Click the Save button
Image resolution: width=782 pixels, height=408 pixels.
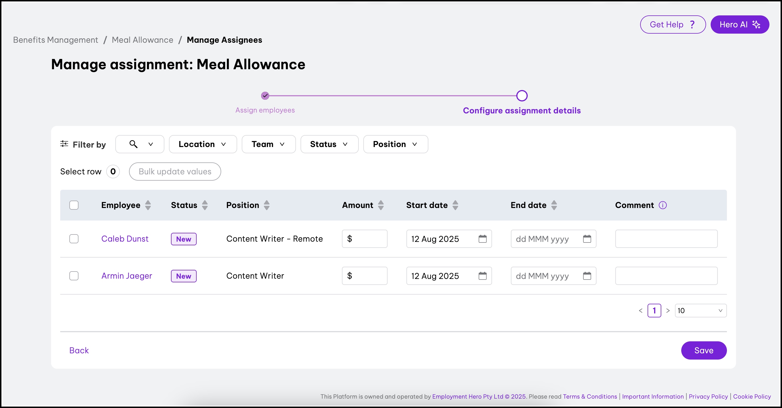click(x=704, y=350)
